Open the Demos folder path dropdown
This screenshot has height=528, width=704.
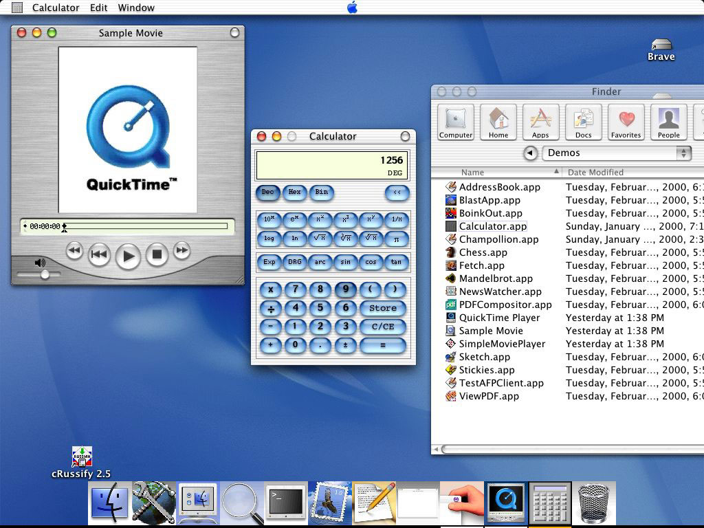[x=617, y=153]
